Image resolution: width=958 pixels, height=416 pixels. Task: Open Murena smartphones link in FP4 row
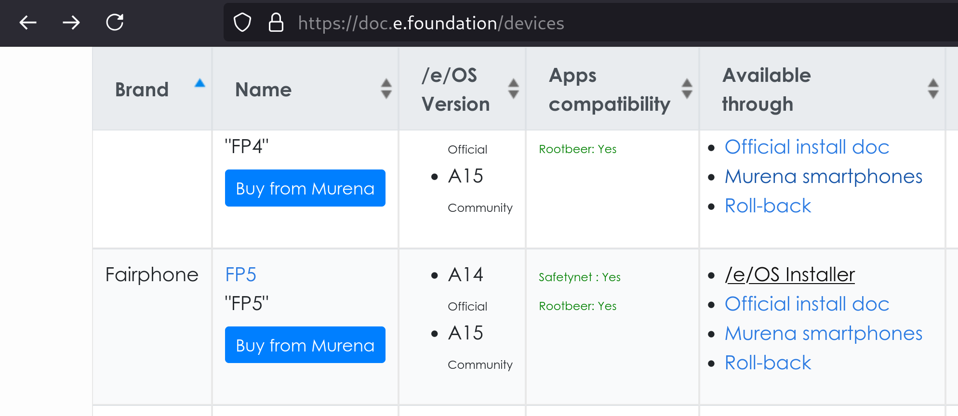(824, 176)
